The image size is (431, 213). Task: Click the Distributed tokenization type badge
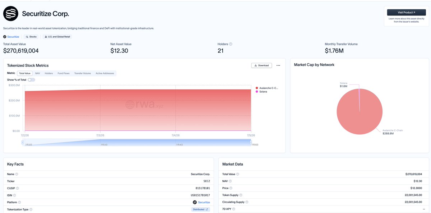[x=200, y=209]
